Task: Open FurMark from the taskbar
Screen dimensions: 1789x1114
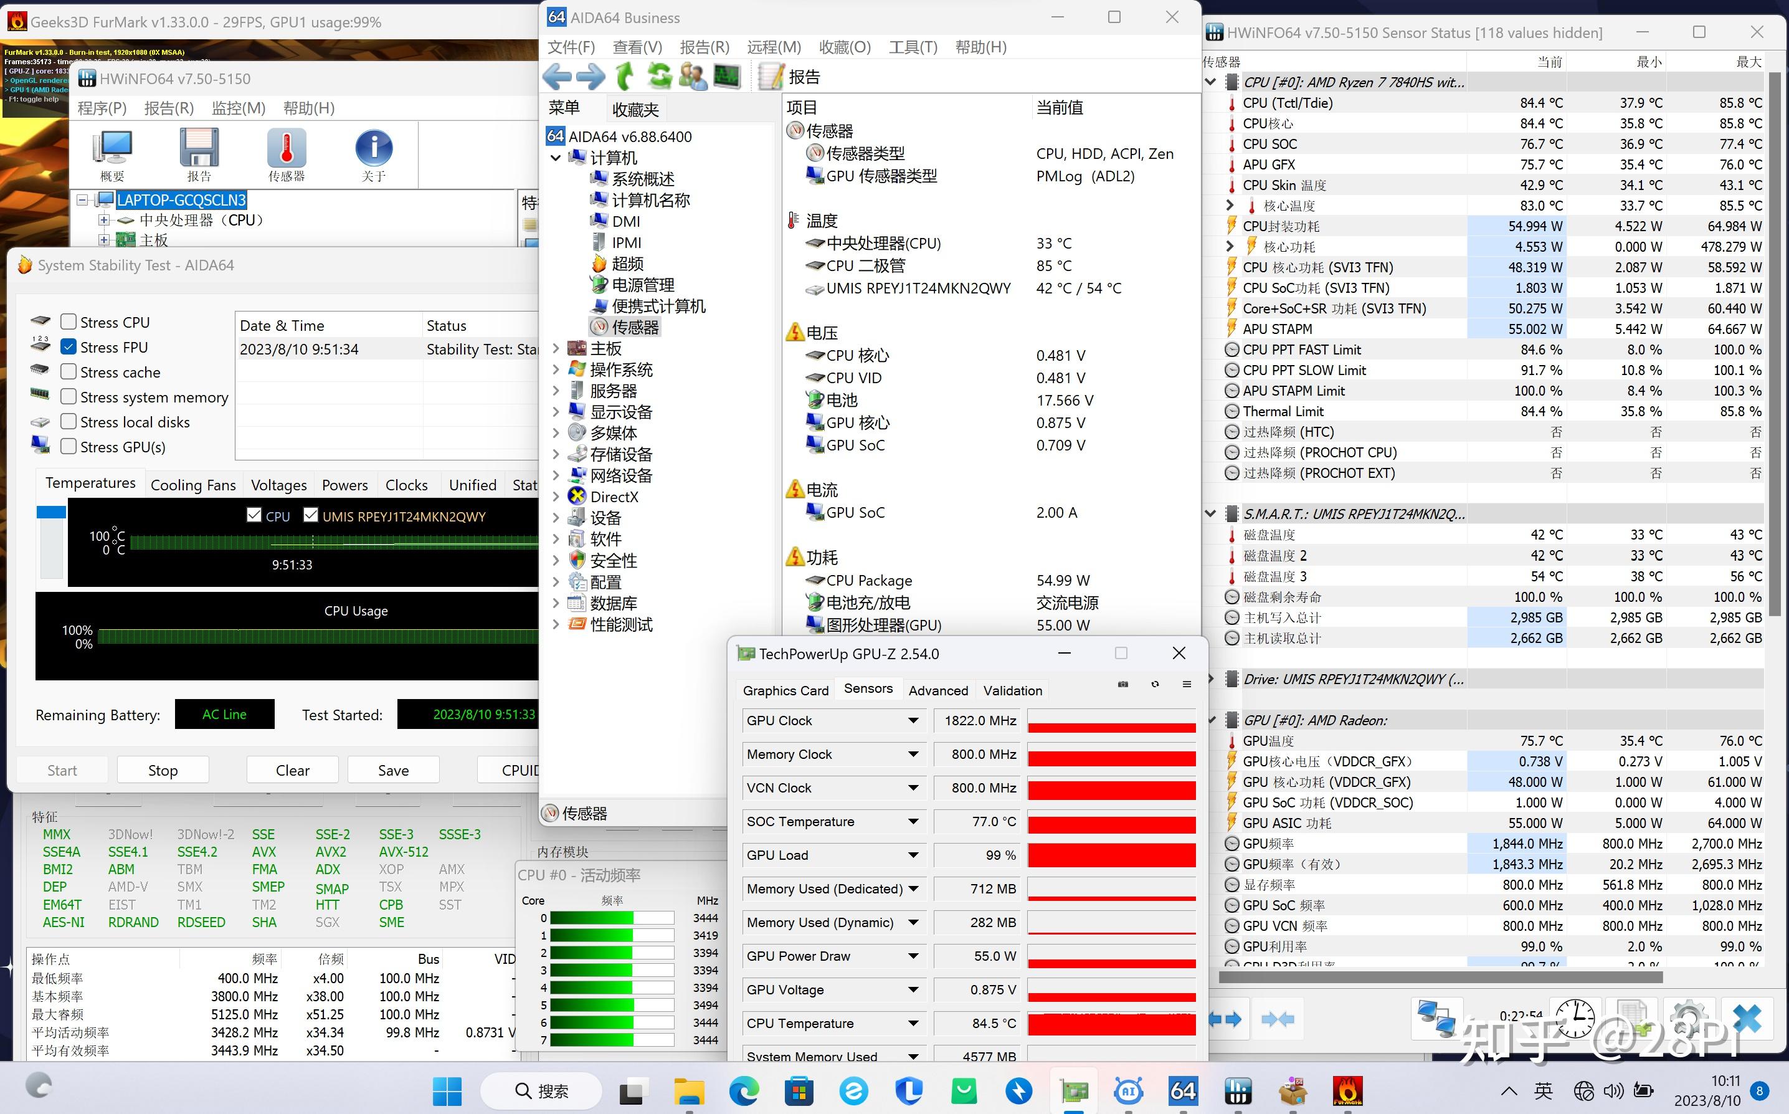Action: [x=1347, y=1090]
